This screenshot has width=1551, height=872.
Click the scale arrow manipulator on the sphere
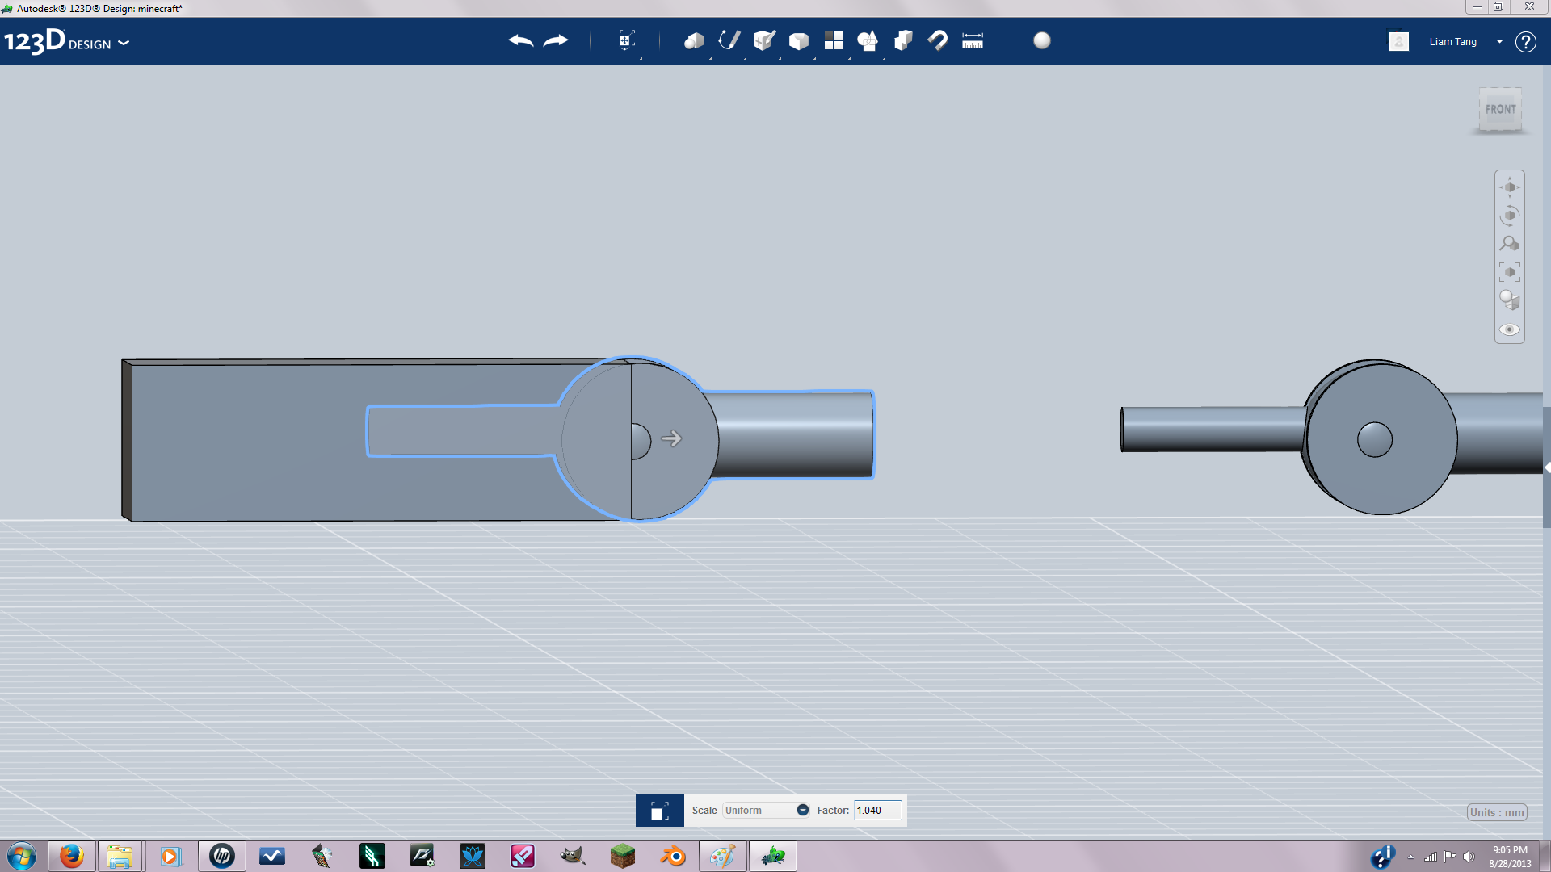(x=671, y=438)
